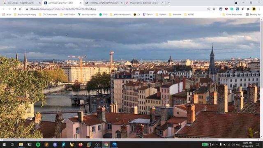
Task: Go back to previous page
Action: (4, 9)
